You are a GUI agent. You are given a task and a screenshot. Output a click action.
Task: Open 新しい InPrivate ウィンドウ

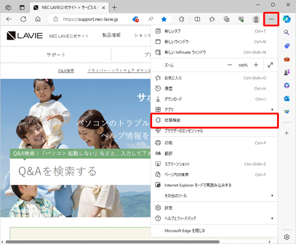(214, 52)
